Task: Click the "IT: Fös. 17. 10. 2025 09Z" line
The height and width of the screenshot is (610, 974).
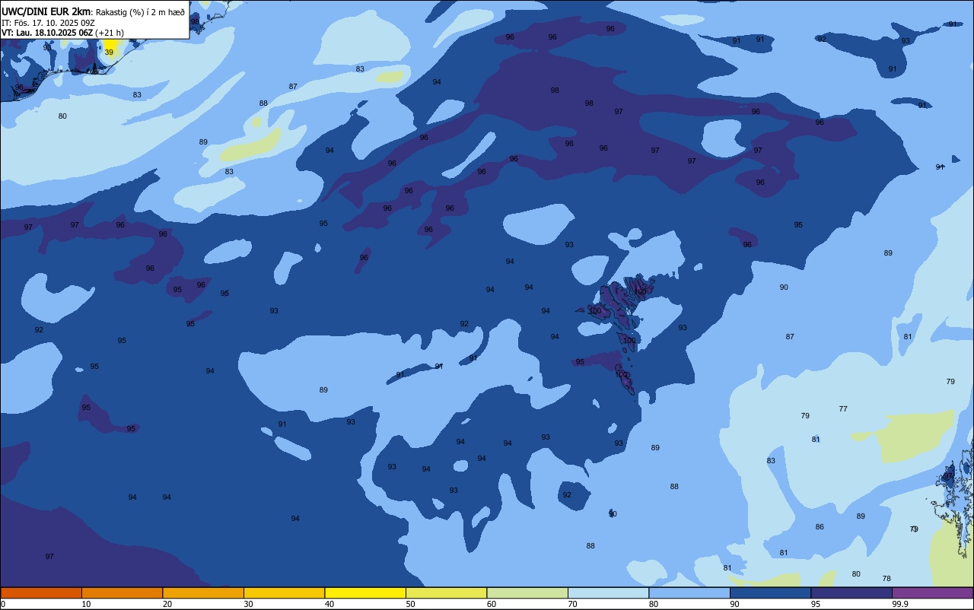Action: [x=48, y=23]
